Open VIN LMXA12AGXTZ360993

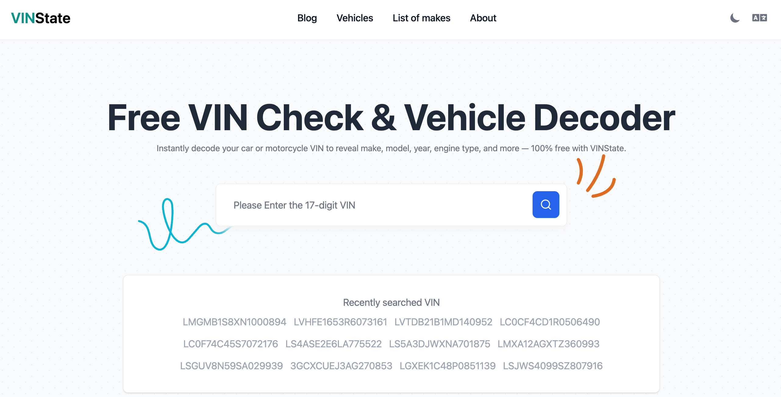pos(548,344)
